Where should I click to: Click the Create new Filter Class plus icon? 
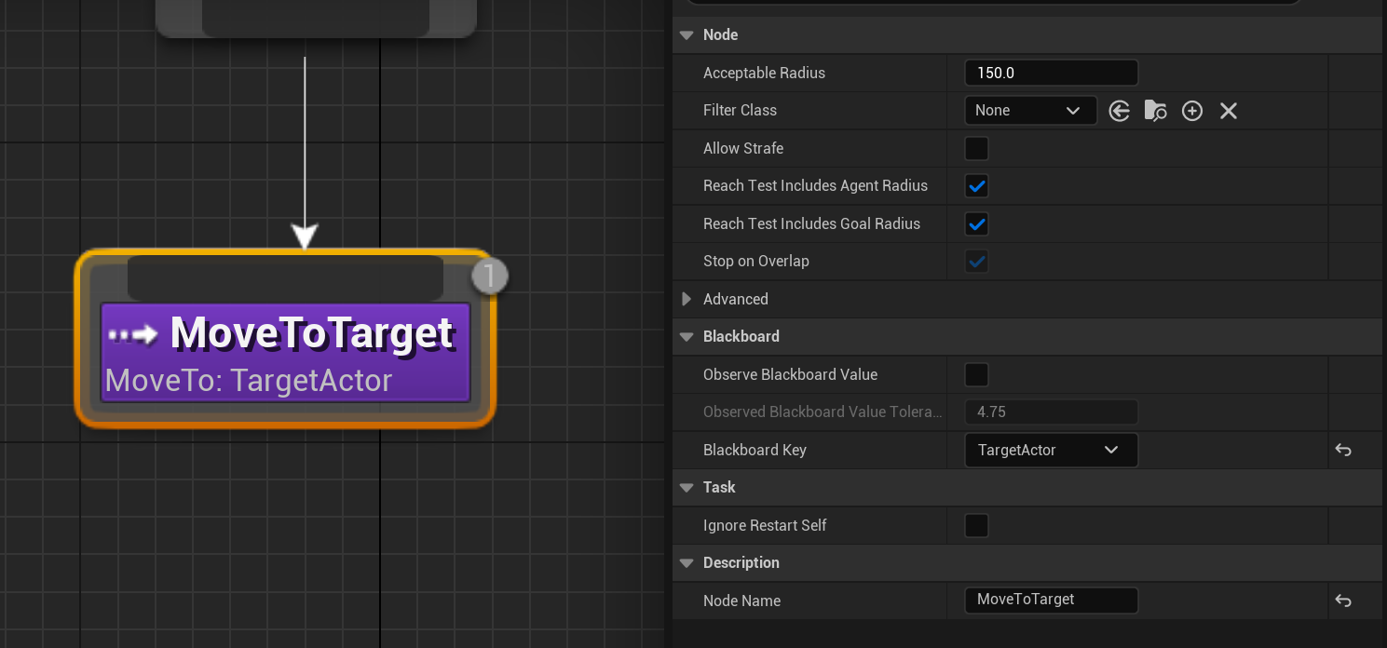(x=1192, y=111)
